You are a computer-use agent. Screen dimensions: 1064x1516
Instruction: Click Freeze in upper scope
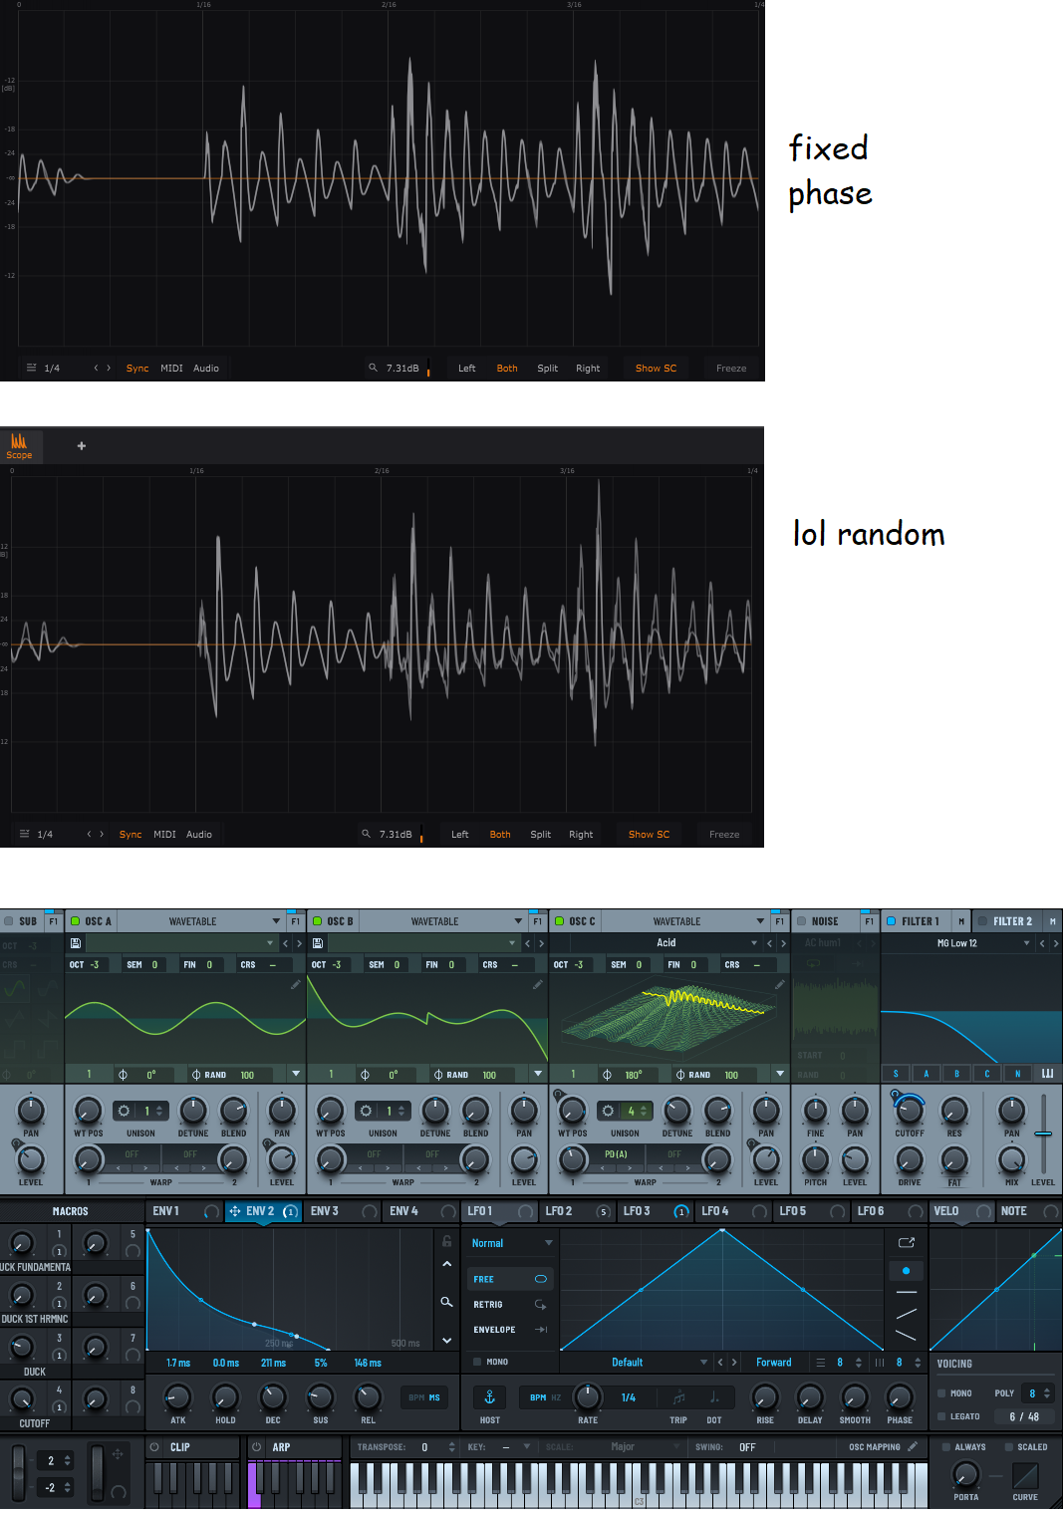(x=731, y=368)
